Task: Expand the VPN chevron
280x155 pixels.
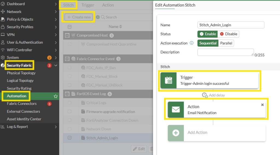Action: pos(56,35)
